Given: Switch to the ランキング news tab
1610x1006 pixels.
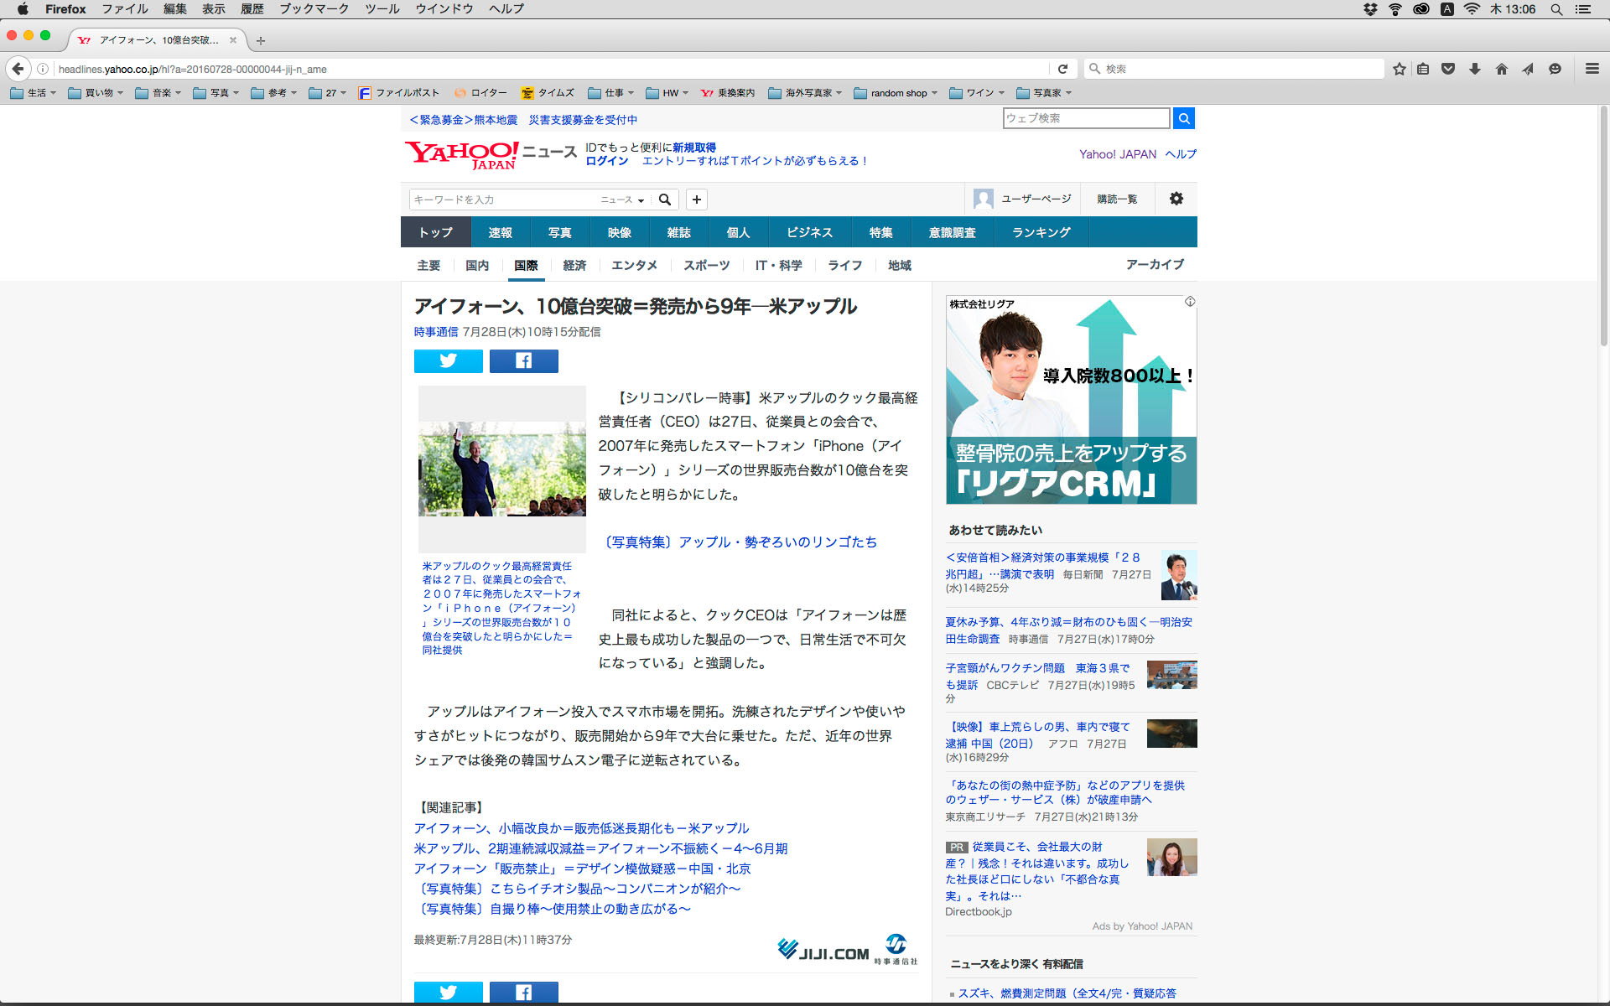Looking at the screenshot, I should click(1041, 232).
